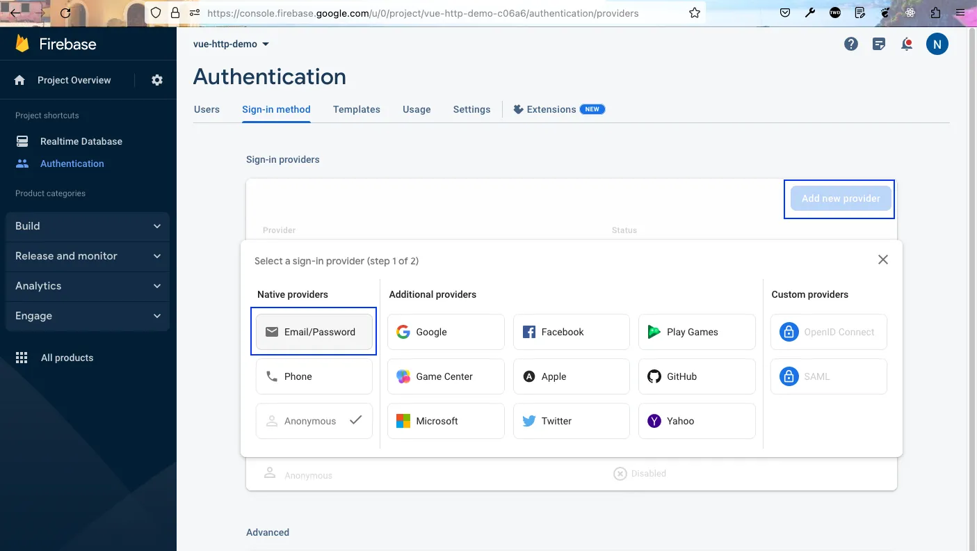Switch to the Usage tab

tap(417, 109)
